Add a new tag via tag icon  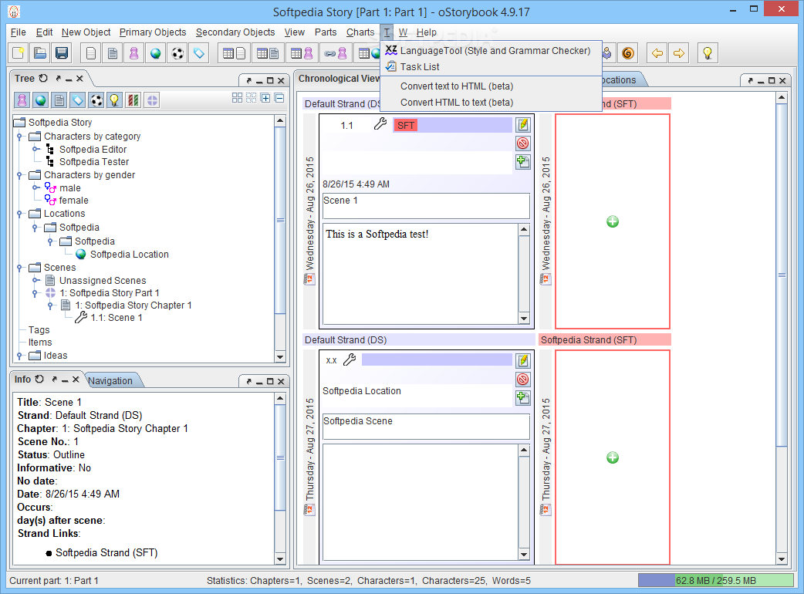click(199, 52)
